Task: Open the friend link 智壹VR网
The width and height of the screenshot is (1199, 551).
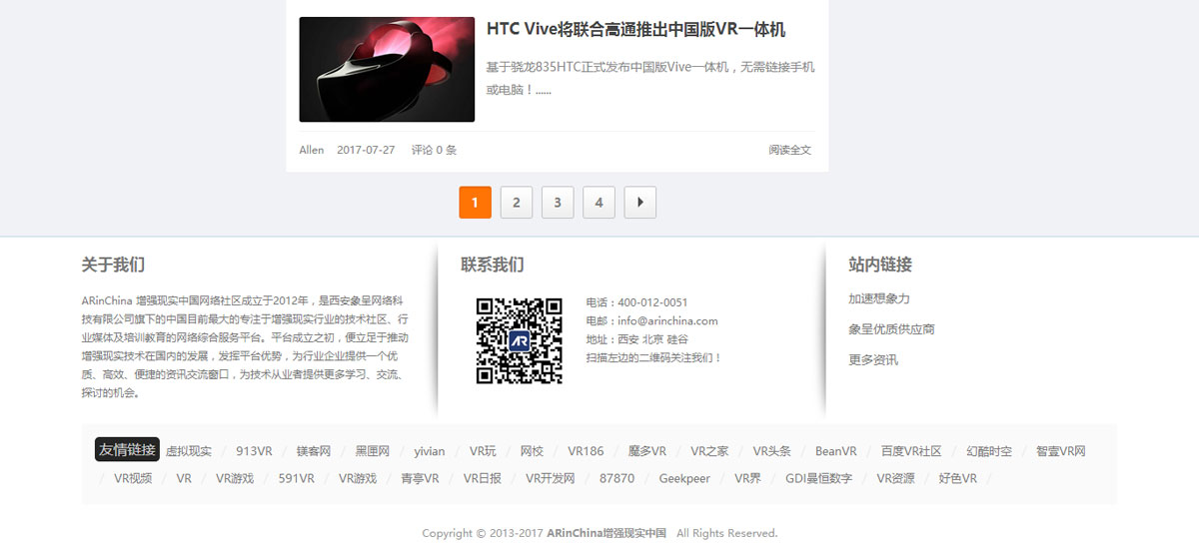Action: tap(1061, 451)
